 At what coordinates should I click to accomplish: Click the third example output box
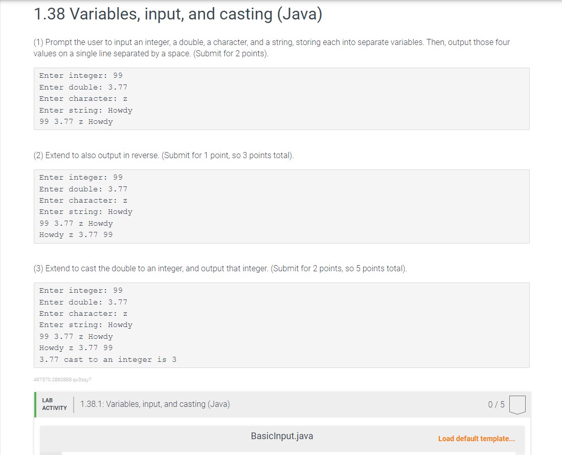[281, 324]
